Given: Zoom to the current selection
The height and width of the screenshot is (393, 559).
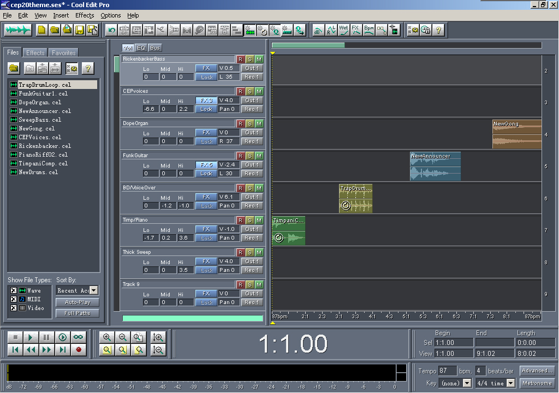Looking at the screenshot, I should point(106,349).
